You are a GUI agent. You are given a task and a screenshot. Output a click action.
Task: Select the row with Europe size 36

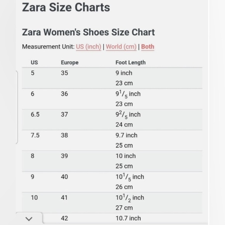[112, 99]
